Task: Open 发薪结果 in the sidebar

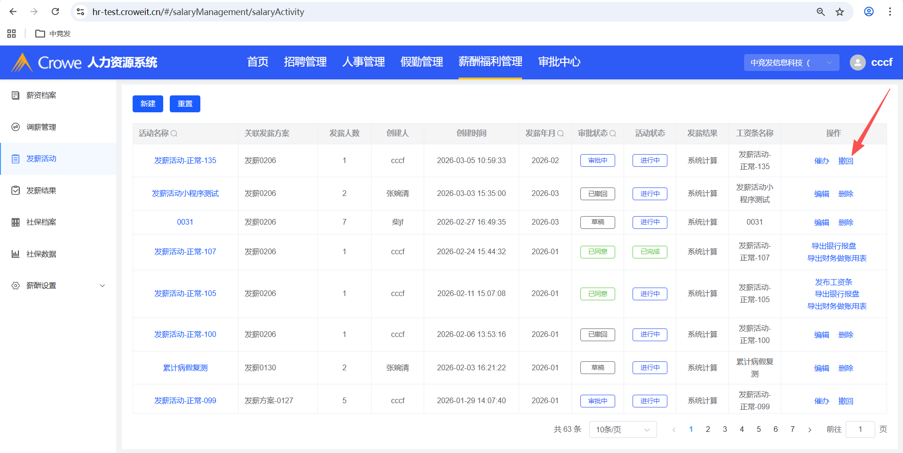Action: click(x=41, y=190)
